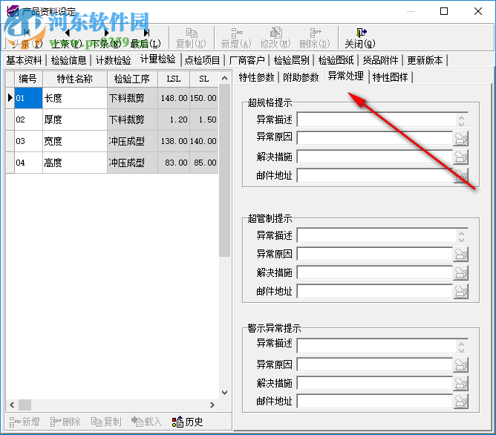
Task: Click the 编号 column header
Action: pos(28,79)
